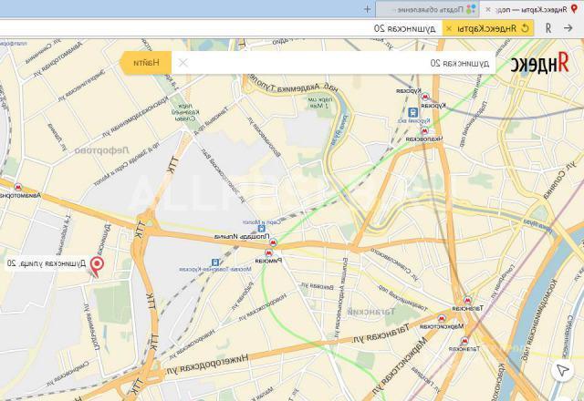Select the Чкаловская metro icon

(x=424, y=130)
